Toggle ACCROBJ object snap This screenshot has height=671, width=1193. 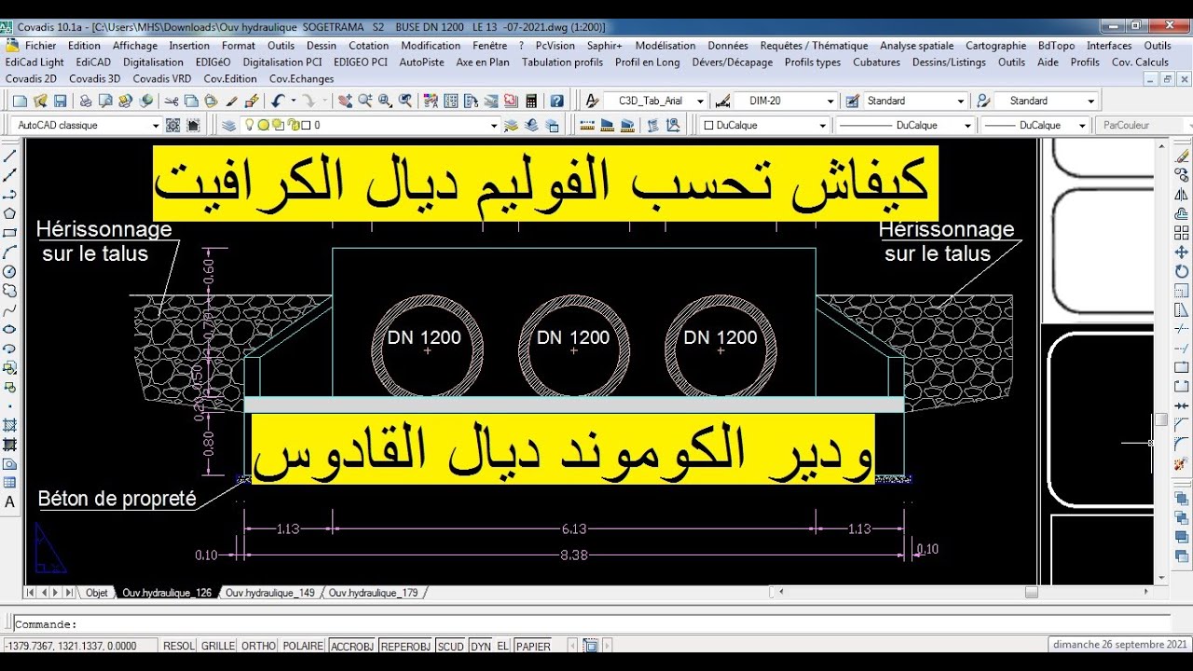(352, 646)
